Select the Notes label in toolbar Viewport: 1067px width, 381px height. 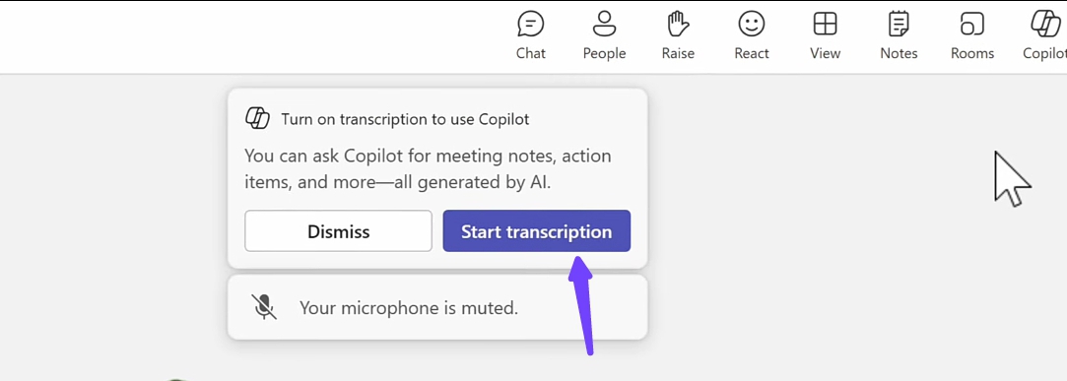pos(899,53)
